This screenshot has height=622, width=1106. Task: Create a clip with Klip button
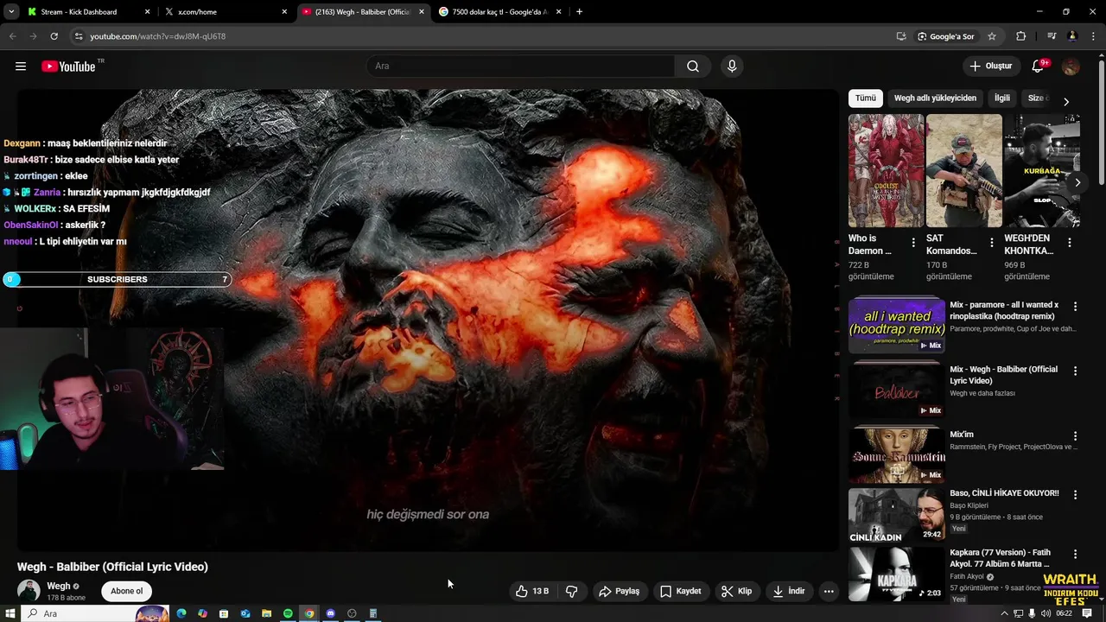click(x=736, y=591)
